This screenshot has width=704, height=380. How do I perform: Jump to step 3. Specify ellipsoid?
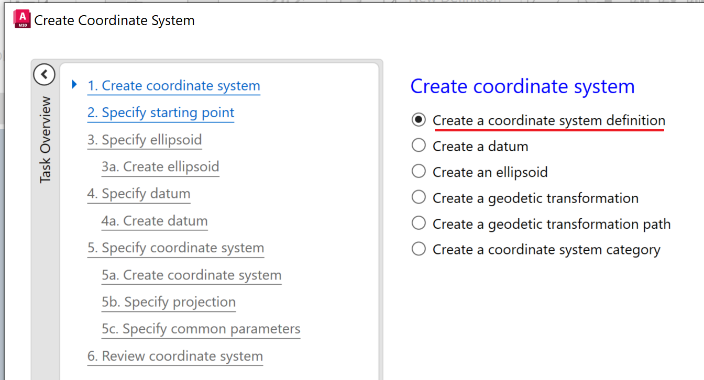tap(144, 140)
